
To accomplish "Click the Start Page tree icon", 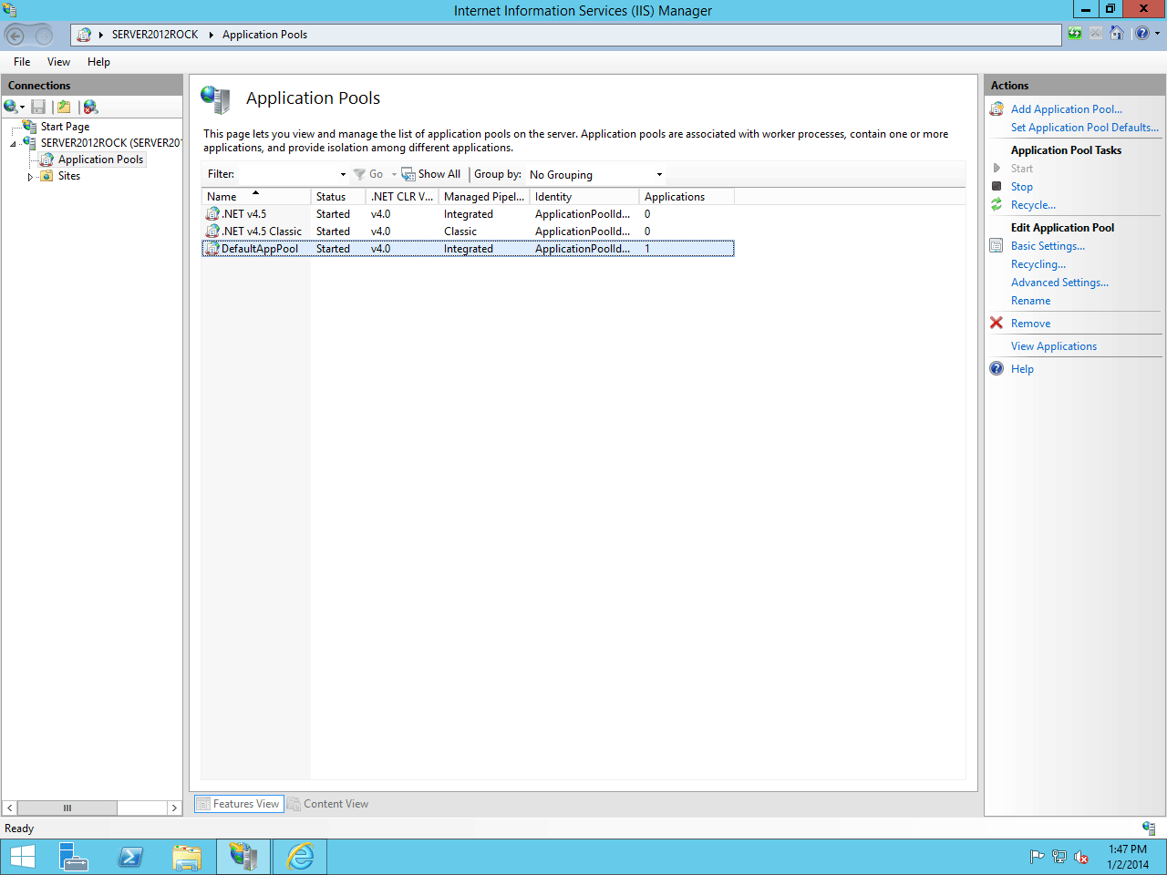I will point(30,127).
